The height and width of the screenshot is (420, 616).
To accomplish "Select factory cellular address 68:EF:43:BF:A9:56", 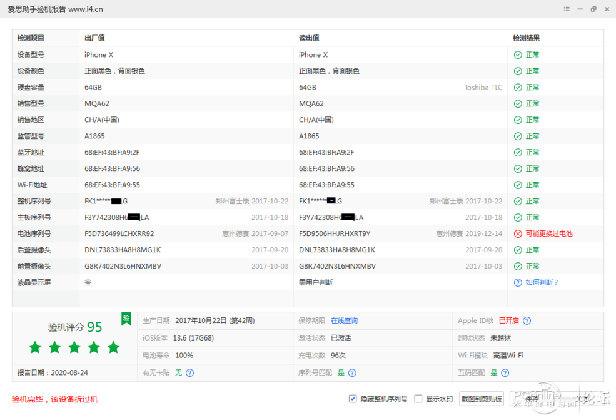I will click(113, 169).
